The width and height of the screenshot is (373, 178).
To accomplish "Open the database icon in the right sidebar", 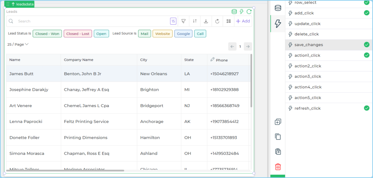I will tap(278, 8).
